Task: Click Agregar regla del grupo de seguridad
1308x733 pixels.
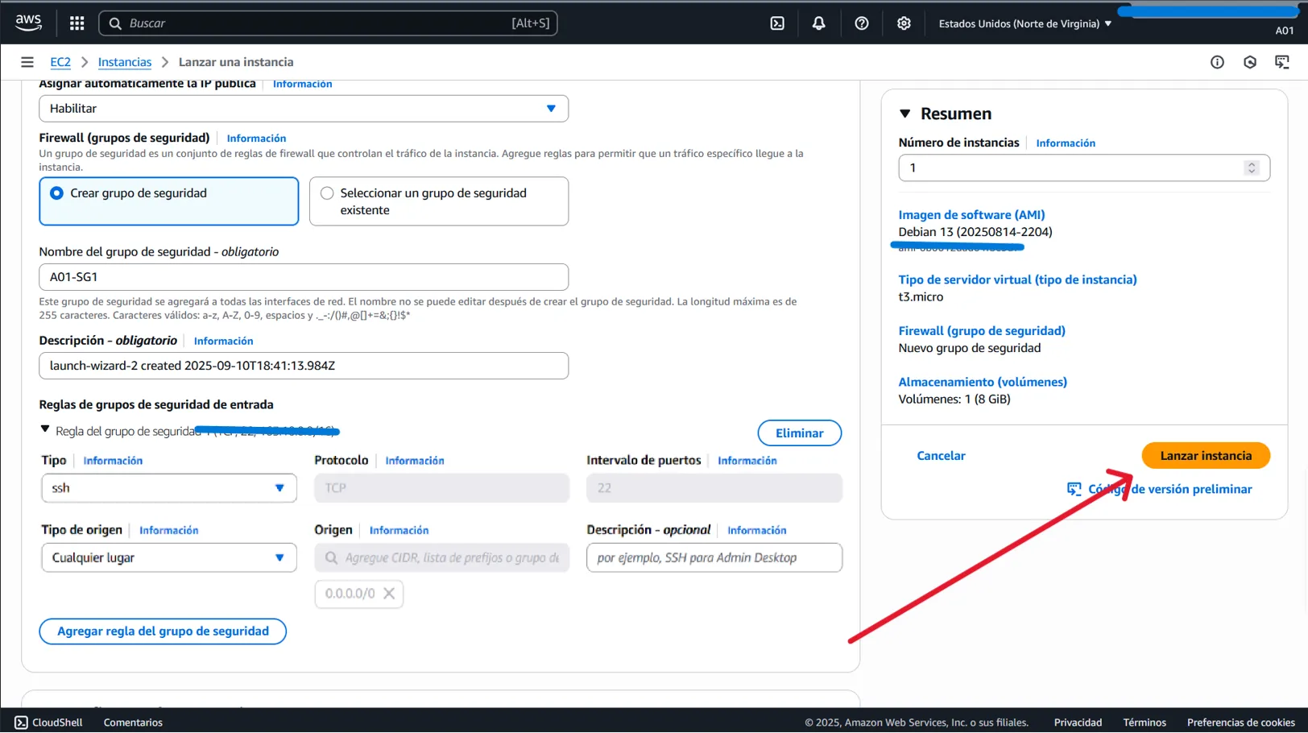Action: coord(163,632)
